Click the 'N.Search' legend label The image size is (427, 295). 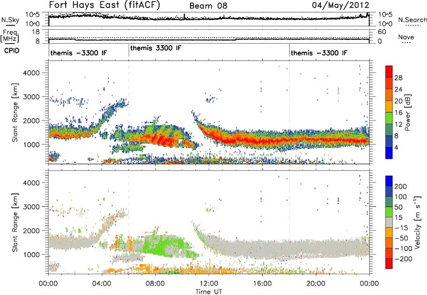pyautogui.click(x=412, y=20)
